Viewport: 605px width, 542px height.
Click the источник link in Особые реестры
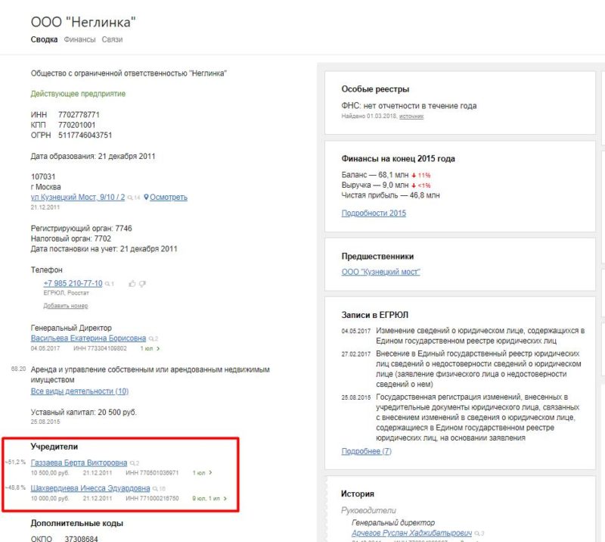(411, 117)
